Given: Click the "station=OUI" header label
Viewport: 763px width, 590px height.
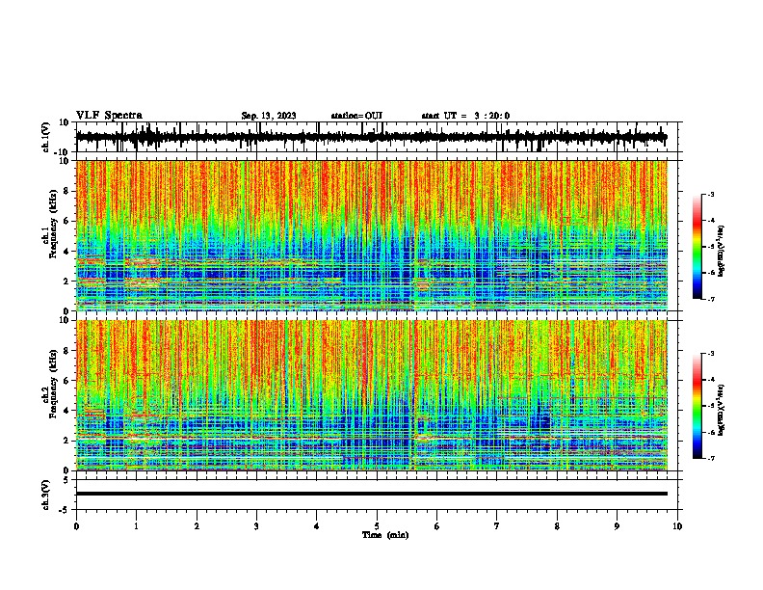Looking at the screenshot, I should pyautogui.click(x=356, y=116).
